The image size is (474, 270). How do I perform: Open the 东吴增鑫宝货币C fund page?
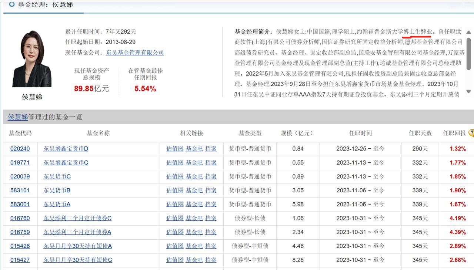66,162
